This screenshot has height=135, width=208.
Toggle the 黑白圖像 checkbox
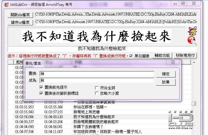click(x=131, y=56)
